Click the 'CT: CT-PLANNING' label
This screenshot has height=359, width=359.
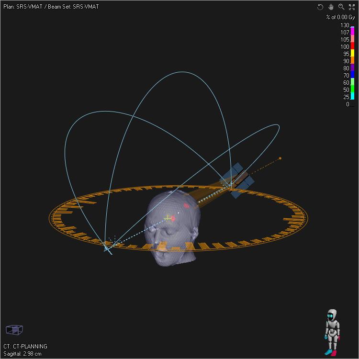point(25,346)
